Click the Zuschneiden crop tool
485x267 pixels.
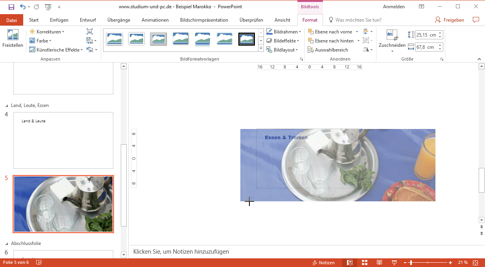(392, 38)
